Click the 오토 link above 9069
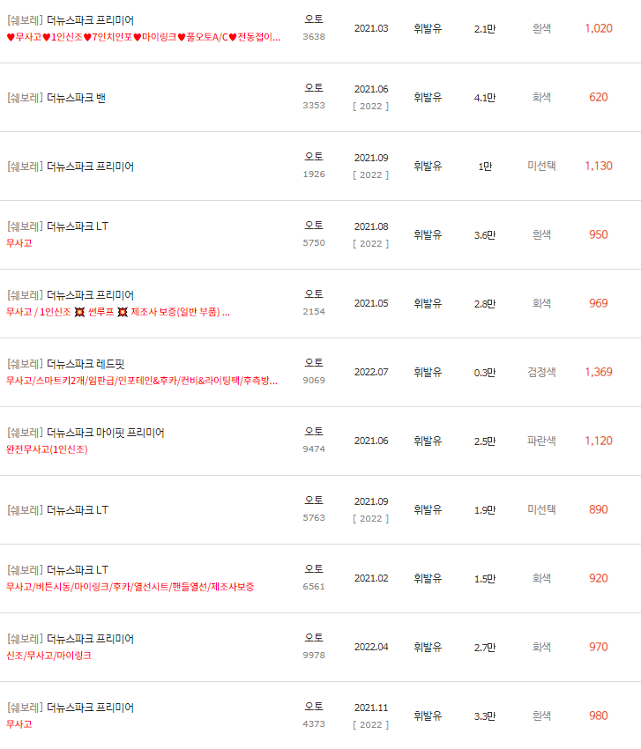The height and width of the screenshot is (749, 641). point(314,362)
